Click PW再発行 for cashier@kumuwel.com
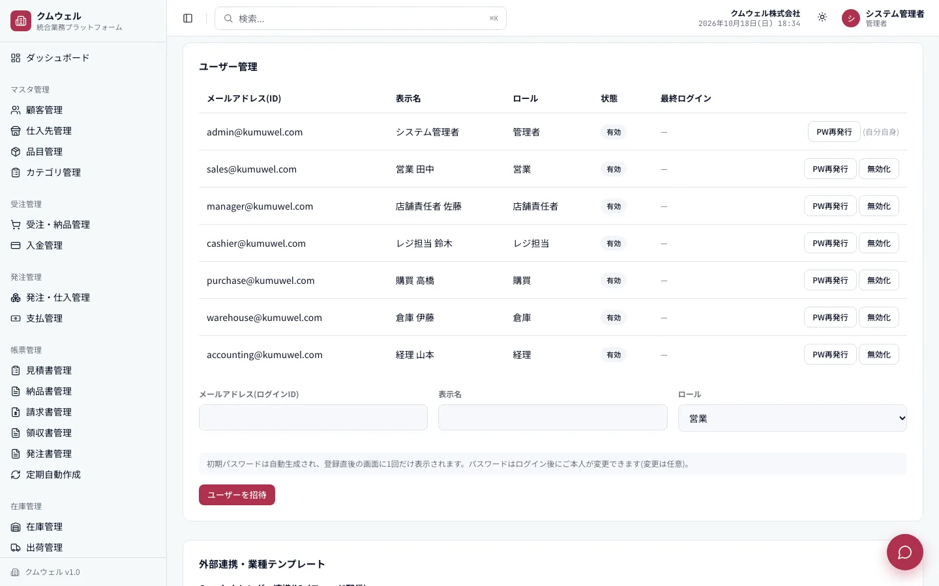Image resolution: width=939 pixels, height=586 pixels. [830, 243]
